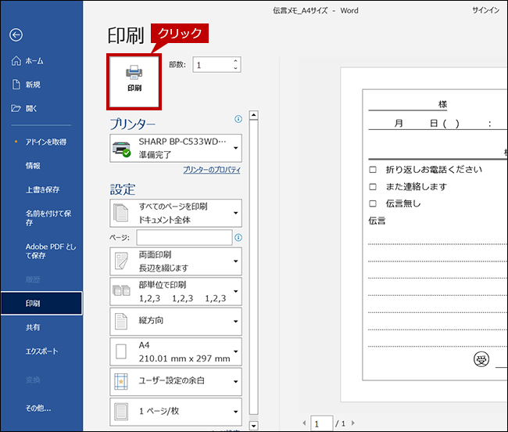This screenshot has height=432, width=508.
Task: Open エクスポート in the sidebar
Action: pos(41,351)
